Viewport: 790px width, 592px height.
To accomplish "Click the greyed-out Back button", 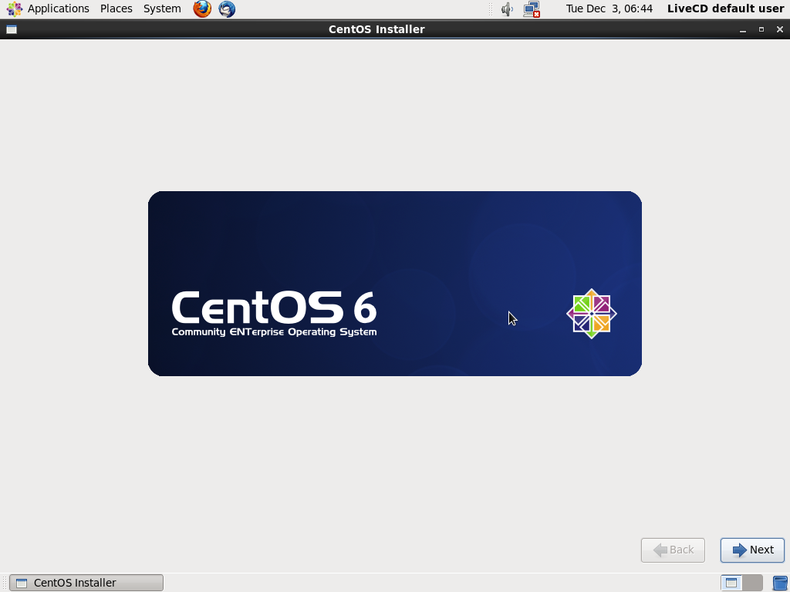I will pyautogui.click(x=673, y=550).
